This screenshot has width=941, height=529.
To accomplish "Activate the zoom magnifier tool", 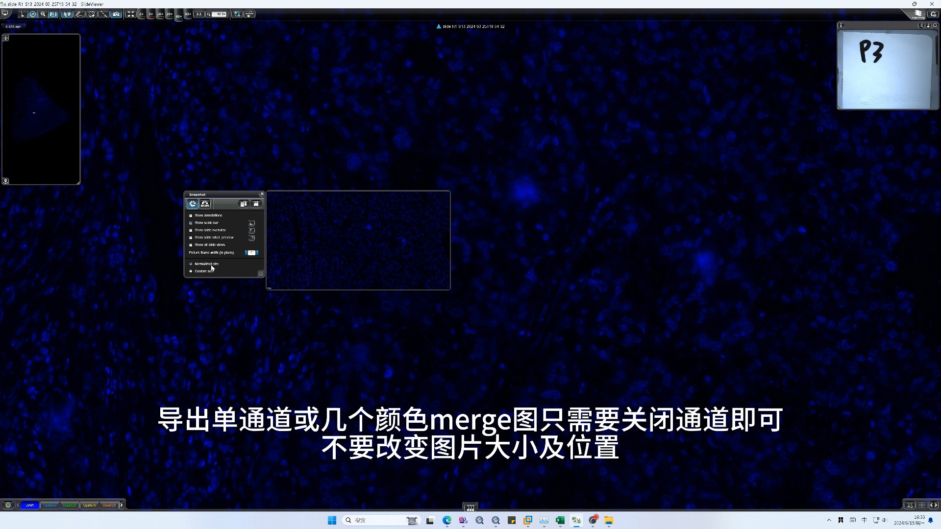I will click(x=43, y=14).
